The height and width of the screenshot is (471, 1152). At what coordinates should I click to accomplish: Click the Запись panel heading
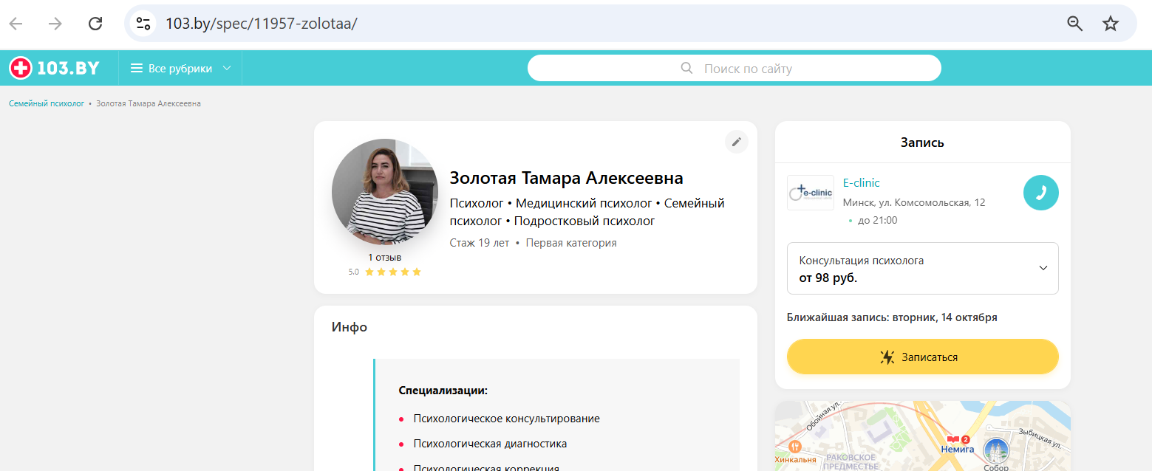922,142
